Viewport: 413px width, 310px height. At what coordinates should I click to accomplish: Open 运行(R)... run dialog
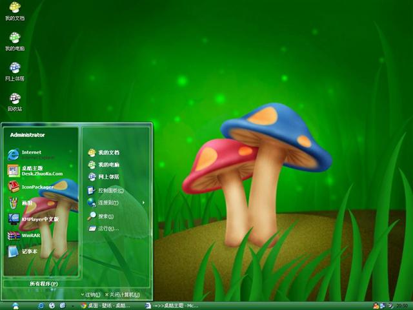click(x=103, y=228)
